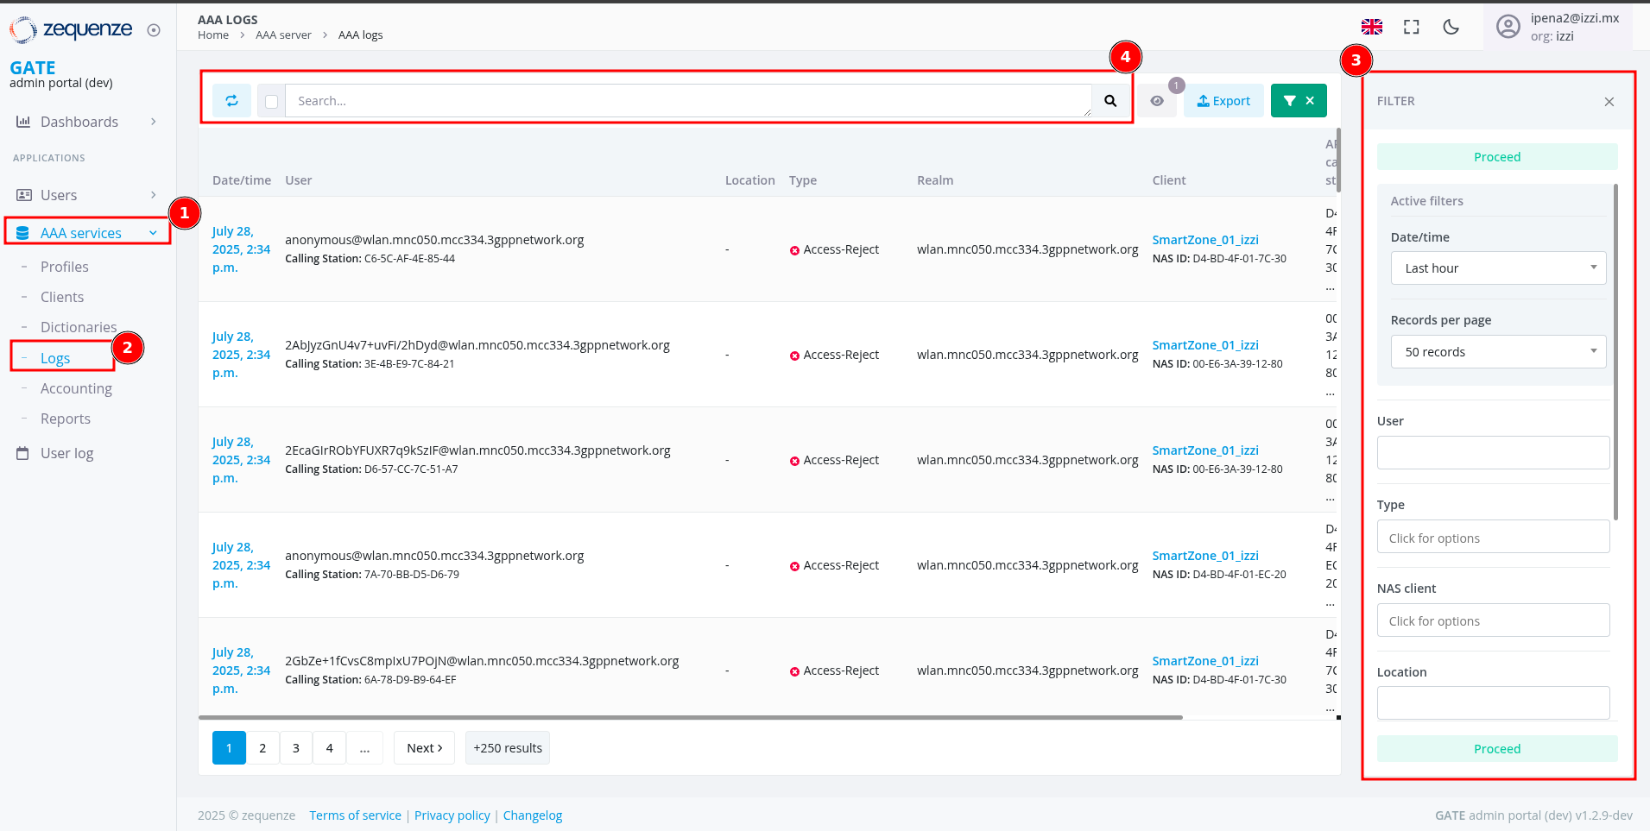1650x831 pixels.
Task: Open language selector UK flag
Action: pos(1371,27)
